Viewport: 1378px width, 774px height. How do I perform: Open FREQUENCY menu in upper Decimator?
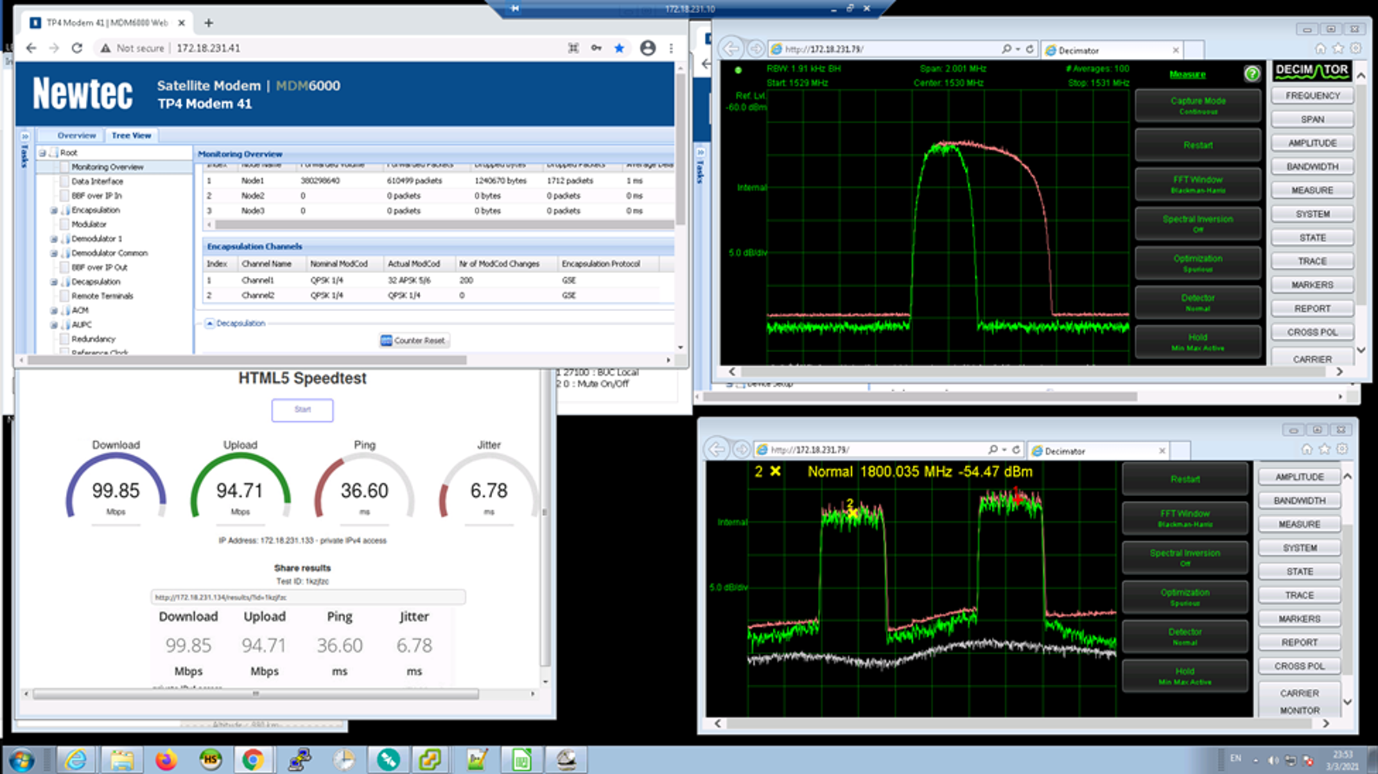tap(1312, 96)
